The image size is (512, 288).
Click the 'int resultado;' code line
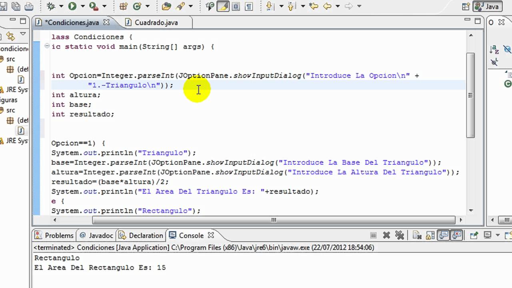pos(83,114)
